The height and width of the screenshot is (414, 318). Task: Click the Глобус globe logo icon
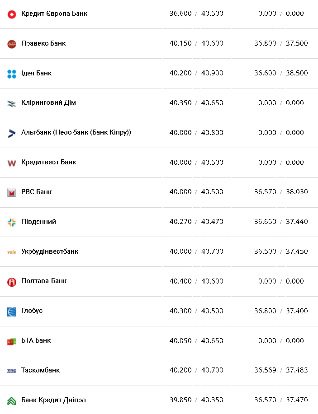click(12, 312)
